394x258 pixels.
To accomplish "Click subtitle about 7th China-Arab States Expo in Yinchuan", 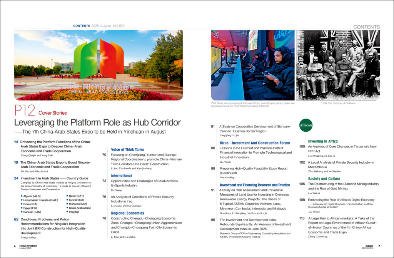I will (90, 132).
